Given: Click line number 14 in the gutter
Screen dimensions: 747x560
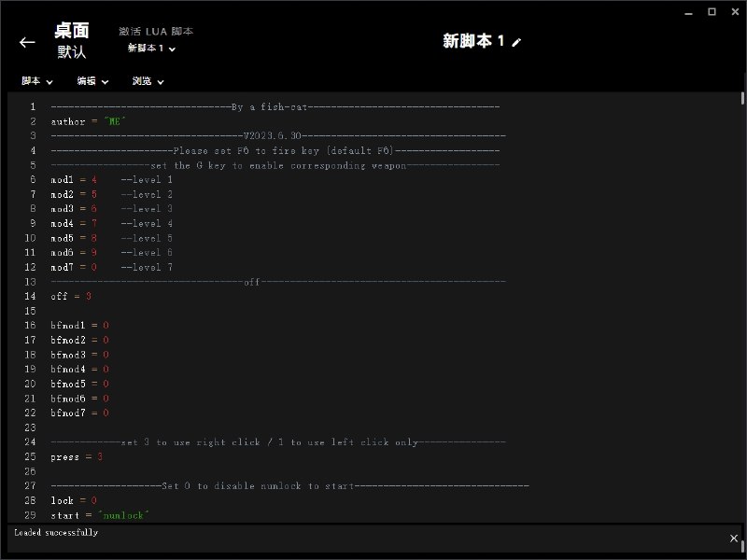Looking at the screenshot, I should (x=32, y=296).
